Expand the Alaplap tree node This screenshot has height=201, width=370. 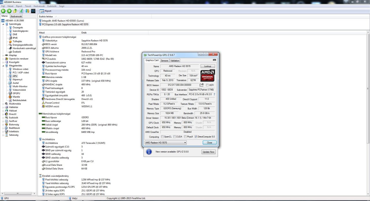point(3,55)
